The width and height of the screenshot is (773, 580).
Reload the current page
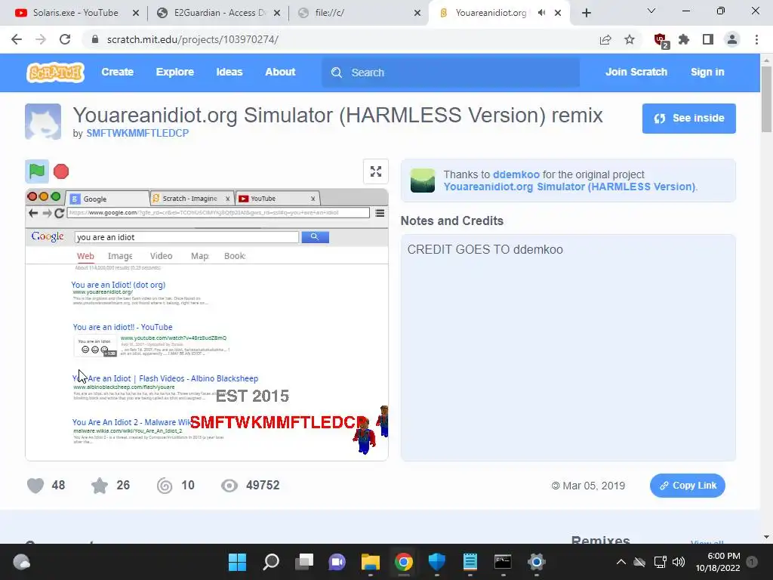[65, 39]
